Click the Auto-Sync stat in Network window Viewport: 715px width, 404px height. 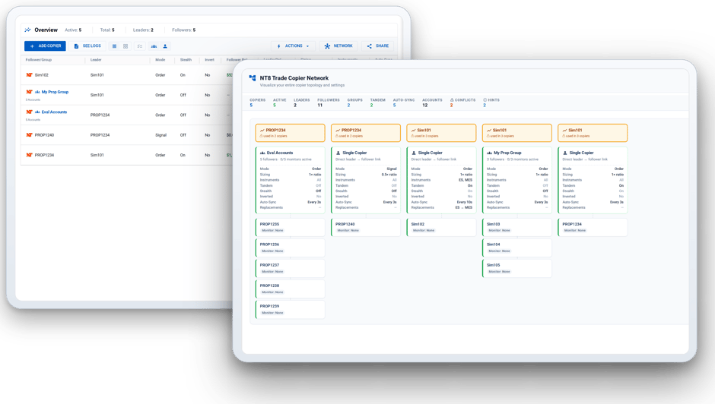tap(404, 103)
